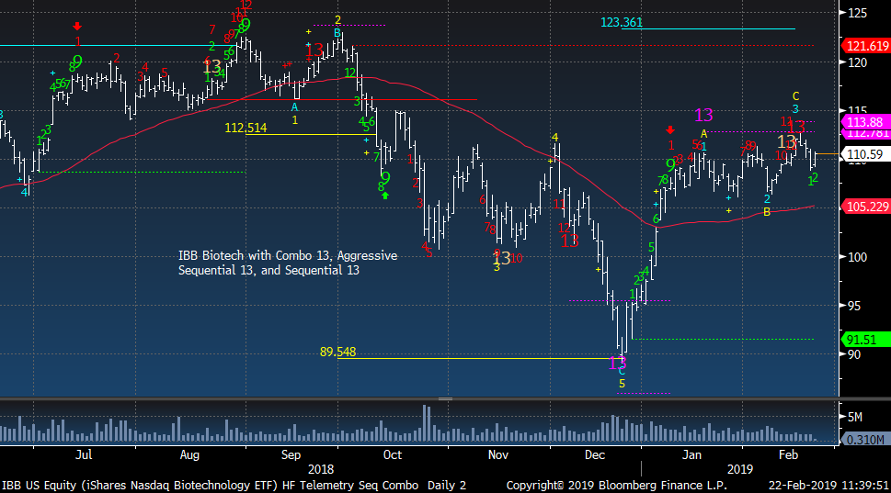Click the green up arrow in October

pos(385,196)
